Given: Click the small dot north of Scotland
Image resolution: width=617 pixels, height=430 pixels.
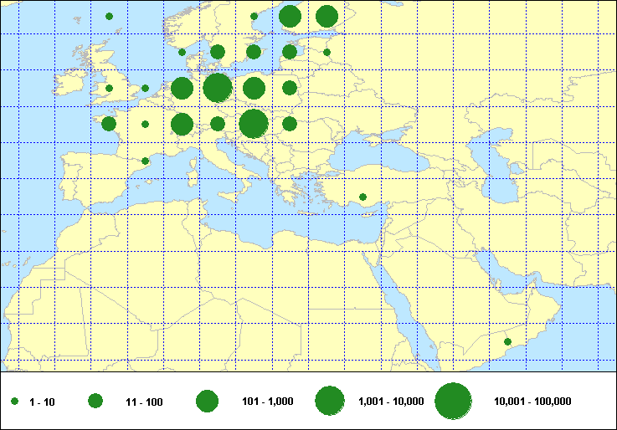Looking at the screenshot, I should tap(109, 16).
